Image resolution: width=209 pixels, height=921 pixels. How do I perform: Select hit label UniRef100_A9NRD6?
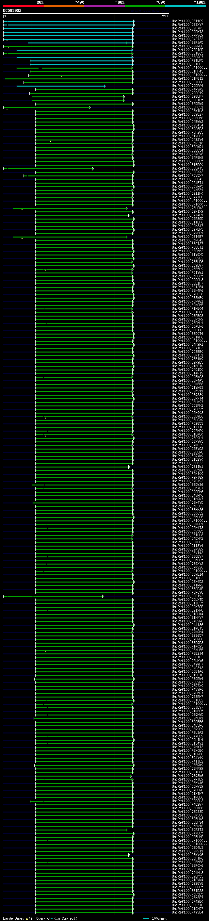[187, 46]
